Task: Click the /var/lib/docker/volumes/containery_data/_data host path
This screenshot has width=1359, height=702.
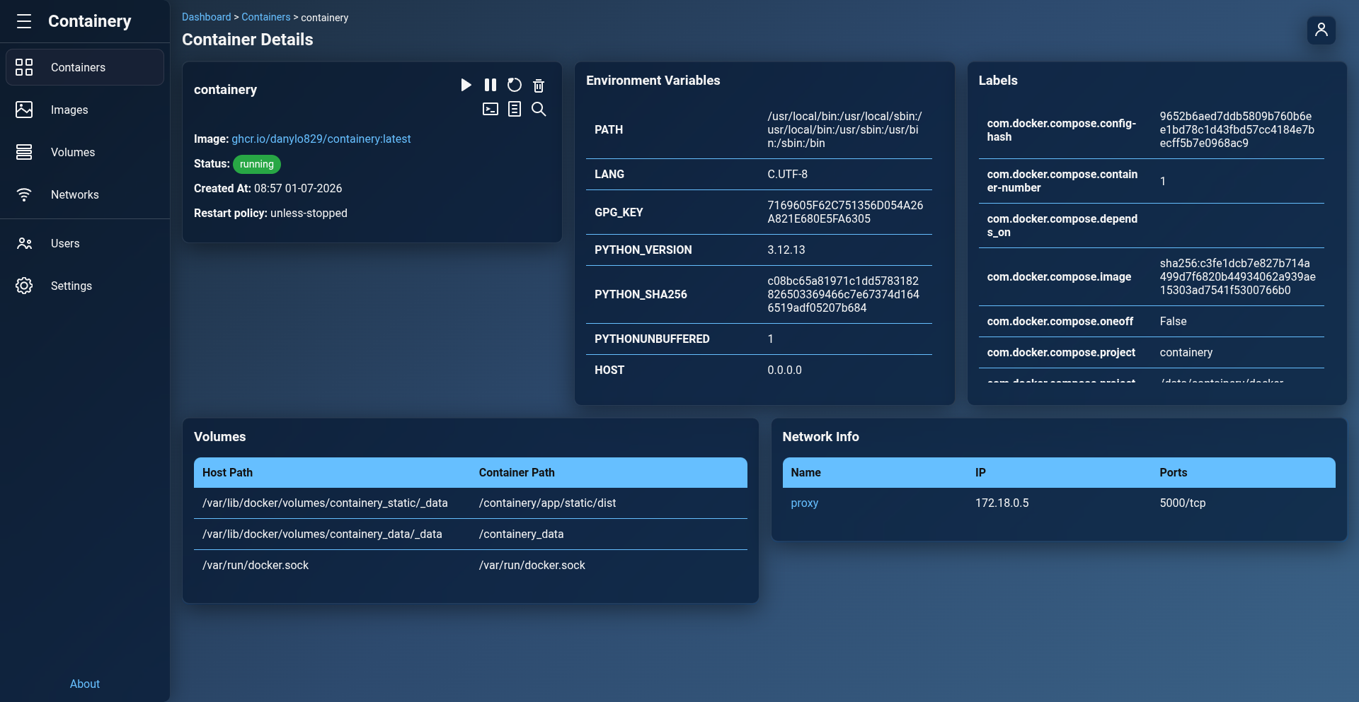Action: tap(322, 534)
